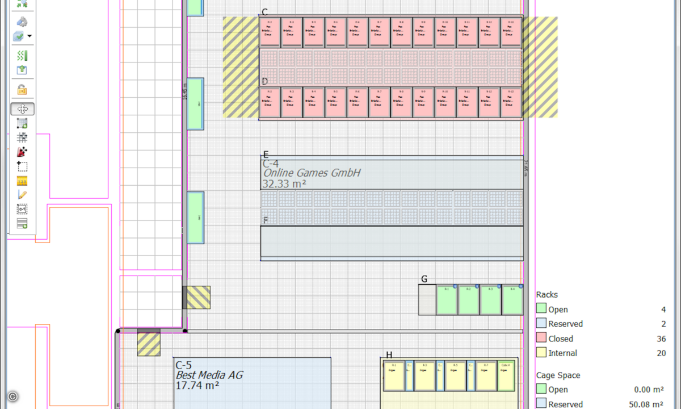Select green rack R-1 in row G
Image resolution: width=681 pixels, height=409 pixels.
click(x=447, y=300)
